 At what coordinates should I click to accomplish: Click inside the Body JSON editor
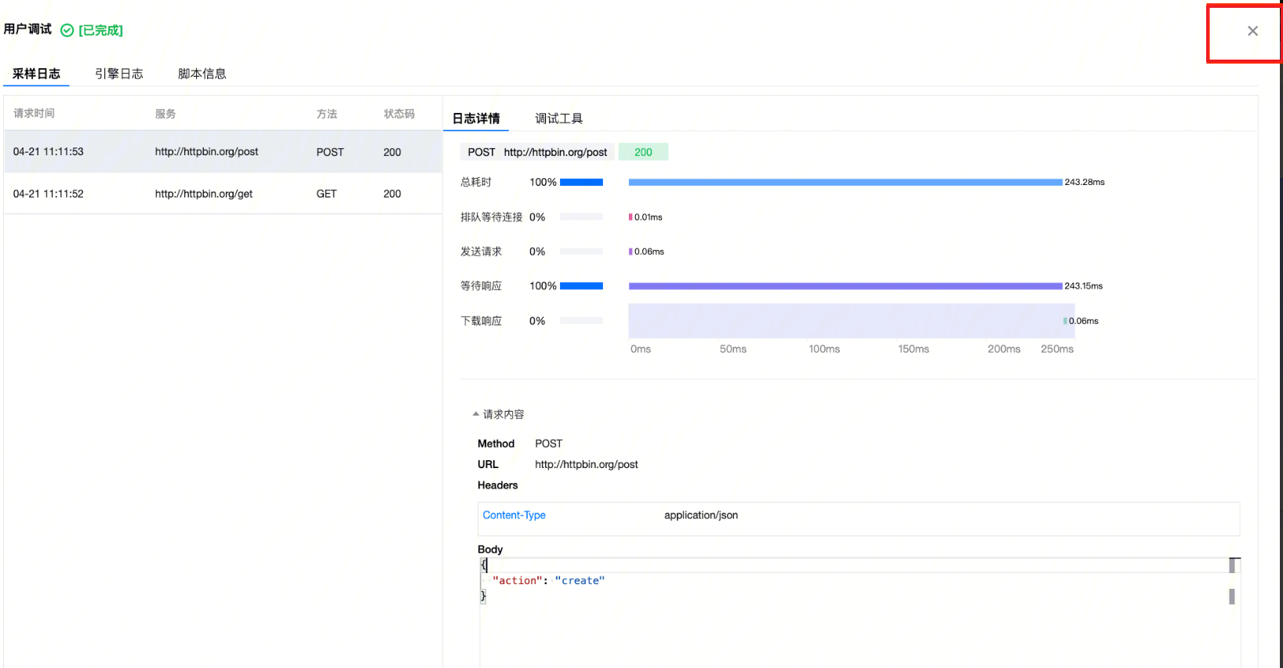784,619
